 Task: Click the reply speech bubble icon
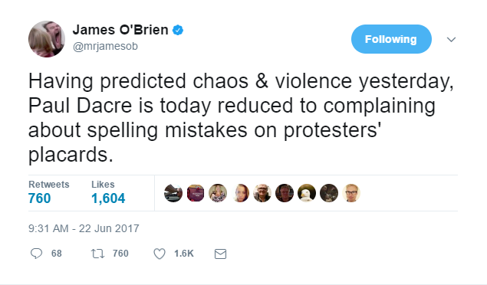coord(36,254)
